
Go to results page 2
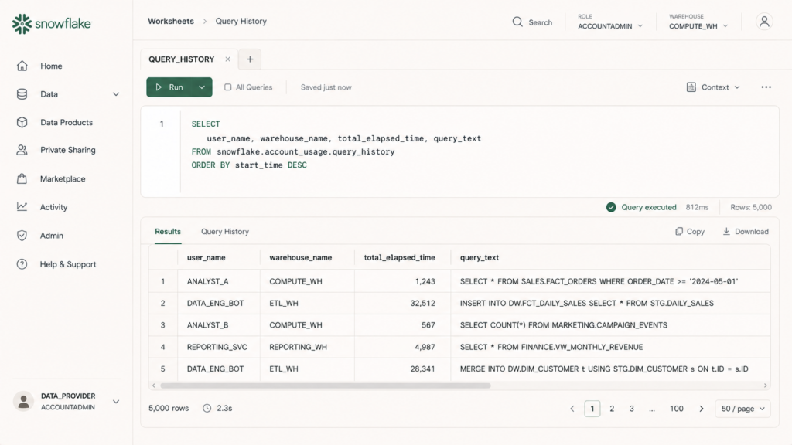pyautogui.click(x=612, y=409)
